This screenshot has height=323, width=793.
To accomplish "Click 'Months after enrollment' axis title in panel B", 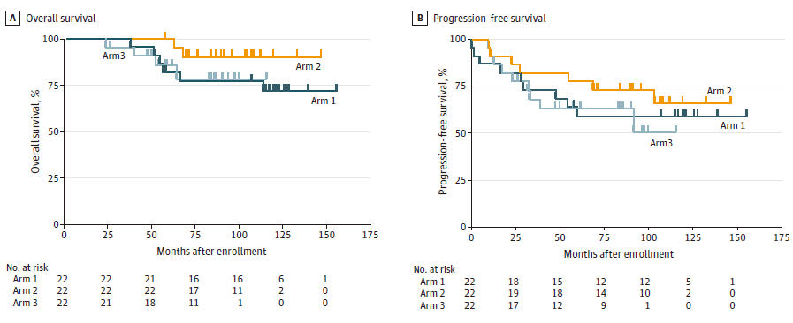I will pyautogui.click(x=619, y=254).
